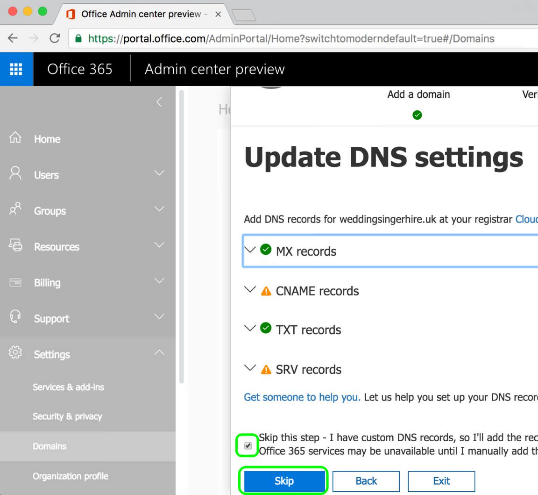This screenshot has width=538, height=495.
Task: Click the Support headset icon
Action: click(x=15, y=316)
